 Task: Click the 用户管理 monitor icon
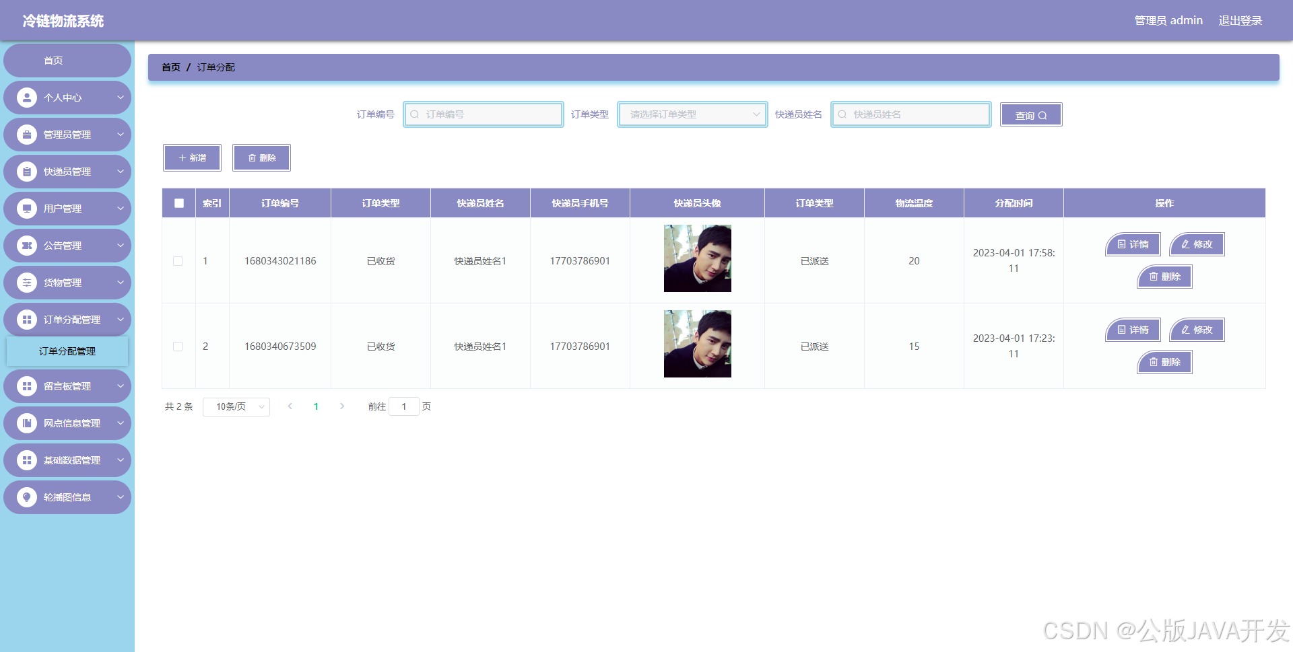tap(27, 209)
